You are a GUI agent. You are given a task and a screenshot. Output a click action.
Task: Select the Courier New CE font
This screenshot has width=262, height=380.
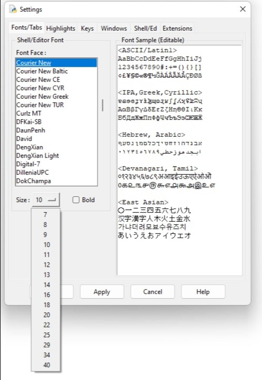pyautogui.click(x=56, y=80)
